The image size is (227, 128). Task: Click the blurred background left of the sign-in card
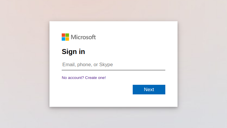pos(25,64)
